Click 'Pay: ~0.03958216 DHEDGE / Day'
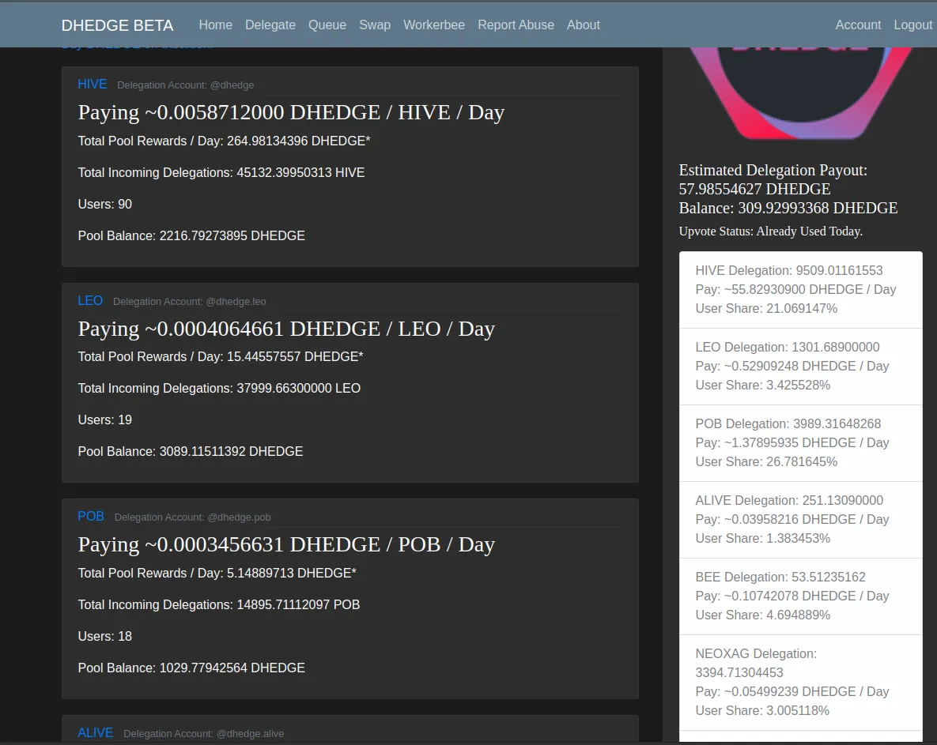The image size is (937, 745). point(792,519)
